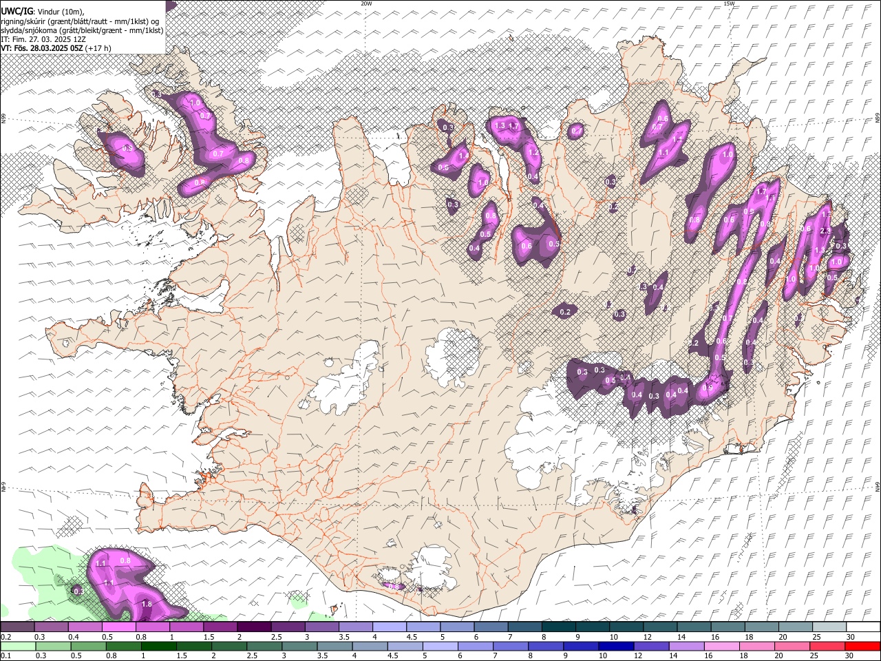Click the light pink lower swatch starting at 16
The image size is (881, 661).
pos(721,647)
